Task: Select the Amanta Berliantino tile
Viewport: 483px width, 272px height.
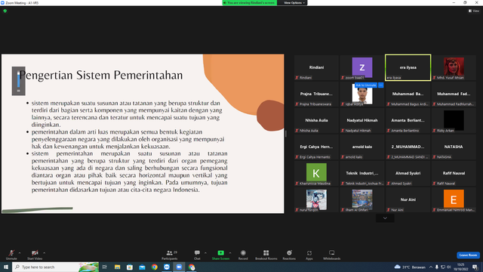Action: tap(408, 121)
